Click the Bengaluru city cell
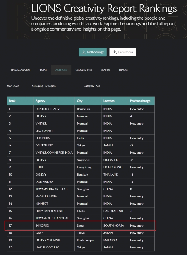This screenshot has width=187, height=255. click(x=88, y=109)
